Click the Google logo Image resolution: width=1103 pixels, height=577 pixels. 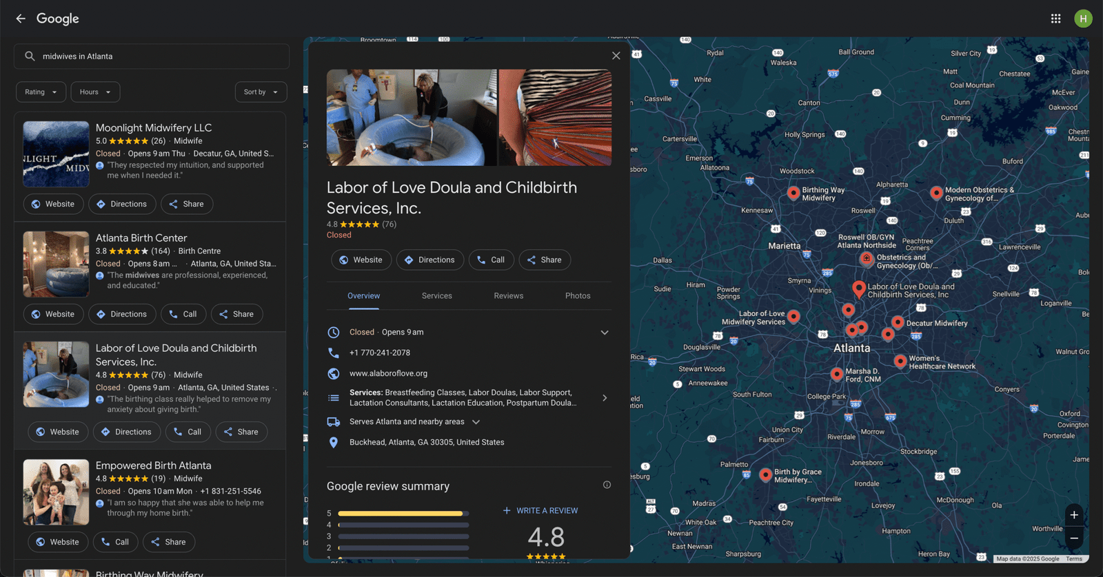[58, 19]
